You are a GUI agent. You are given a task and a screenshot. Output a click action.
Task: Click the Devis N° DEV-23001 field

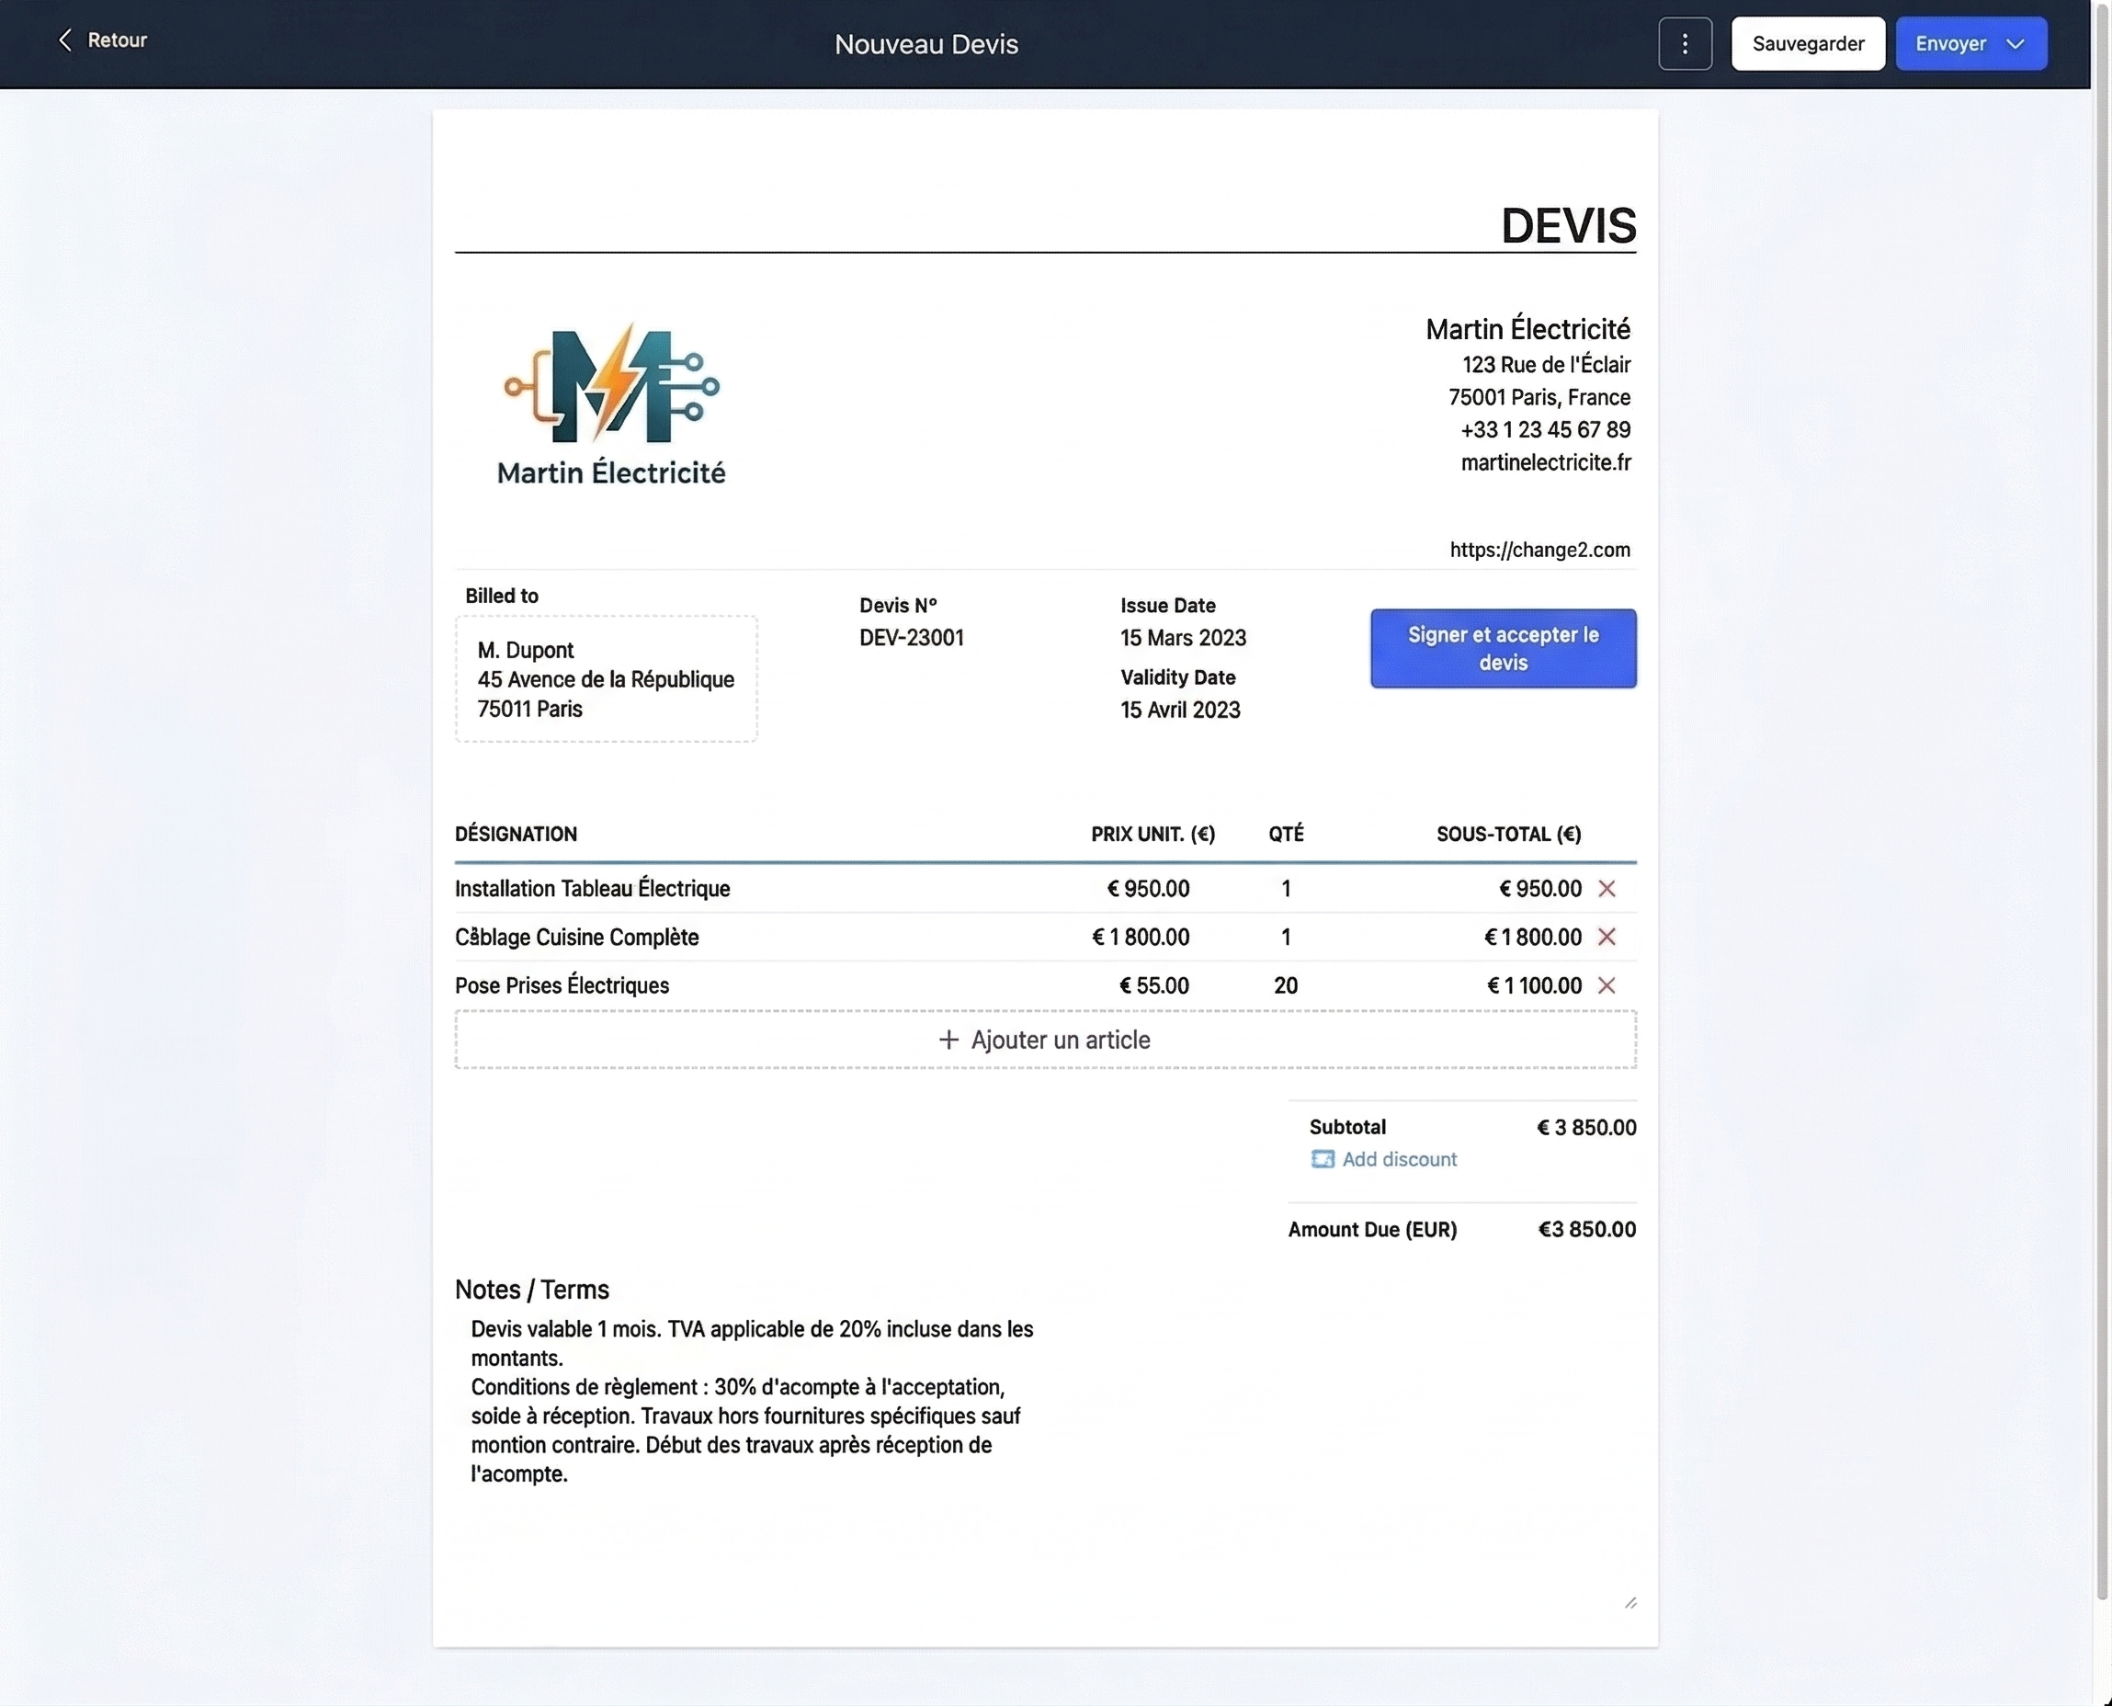click(911, 637)
